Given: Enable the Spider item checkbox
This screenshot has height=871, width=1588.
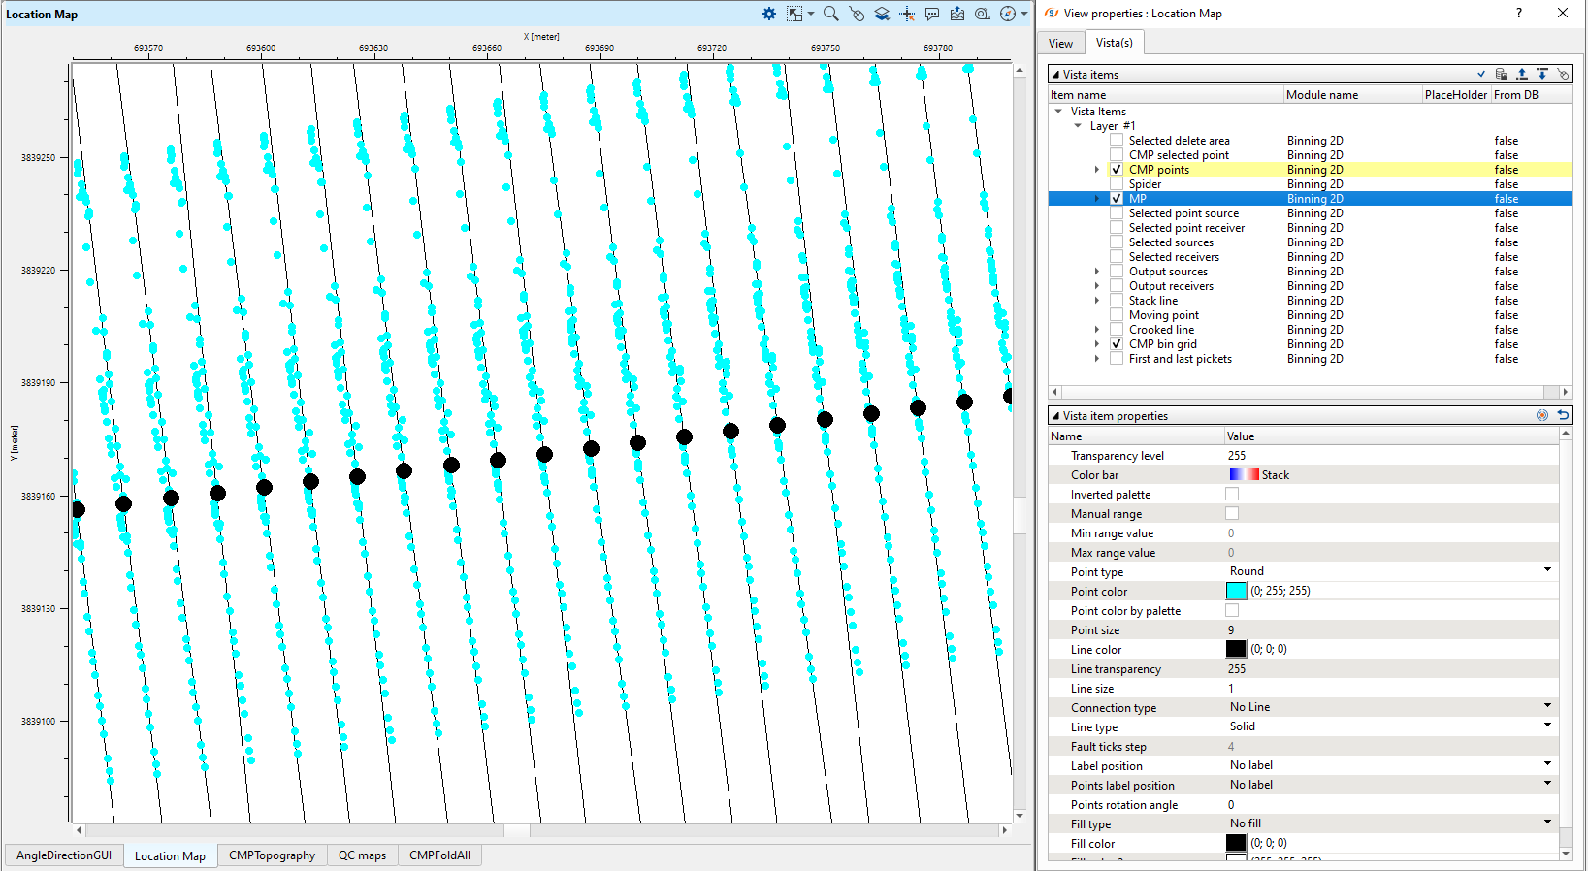Looking at the screenshot, I should click(x=1117, y=184).
